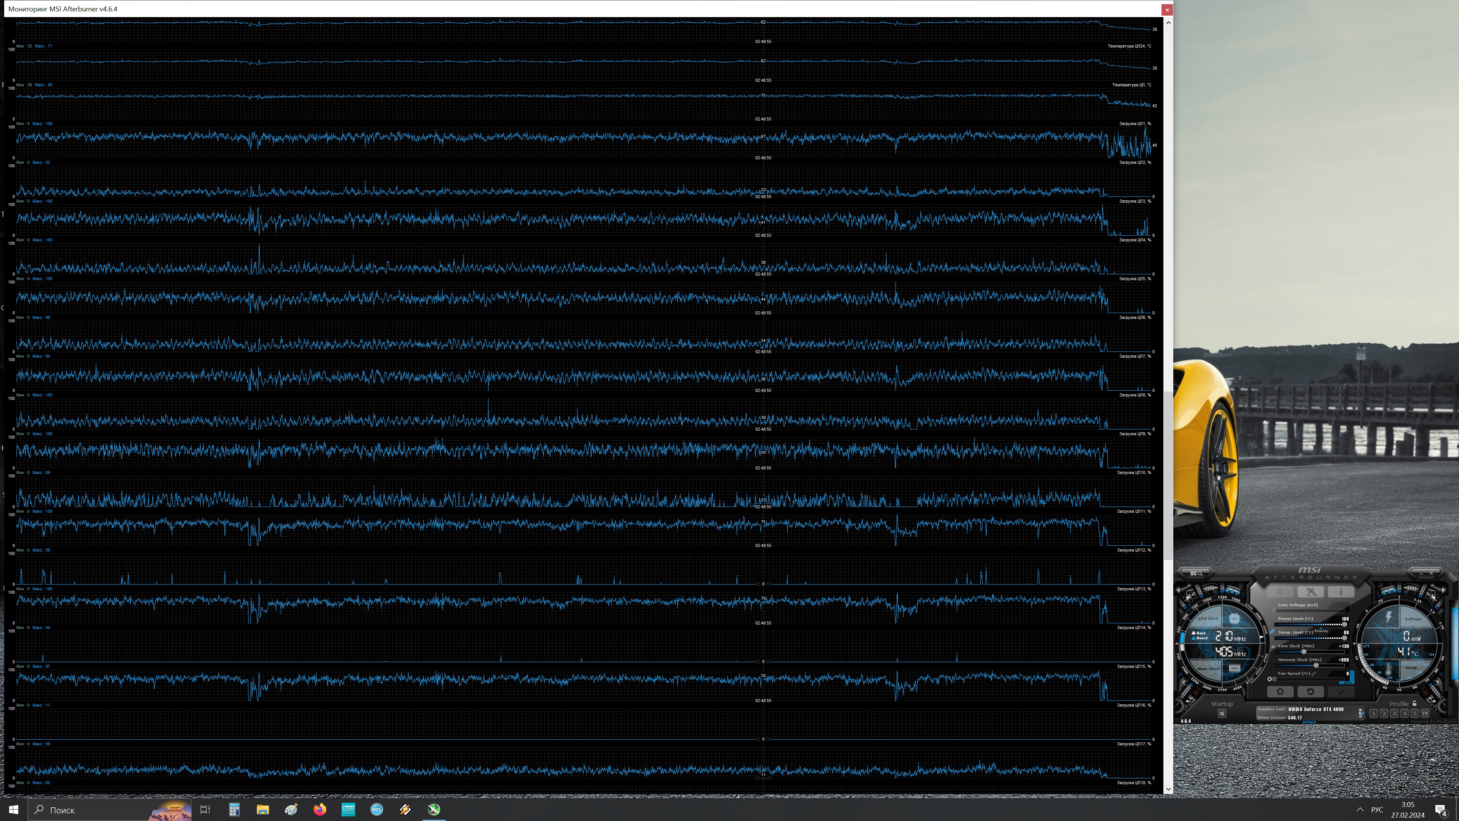This screenshot has height=821, width=1459.
Task: Toggle the Profile lock icon
Action: [x=1414, y=703]
